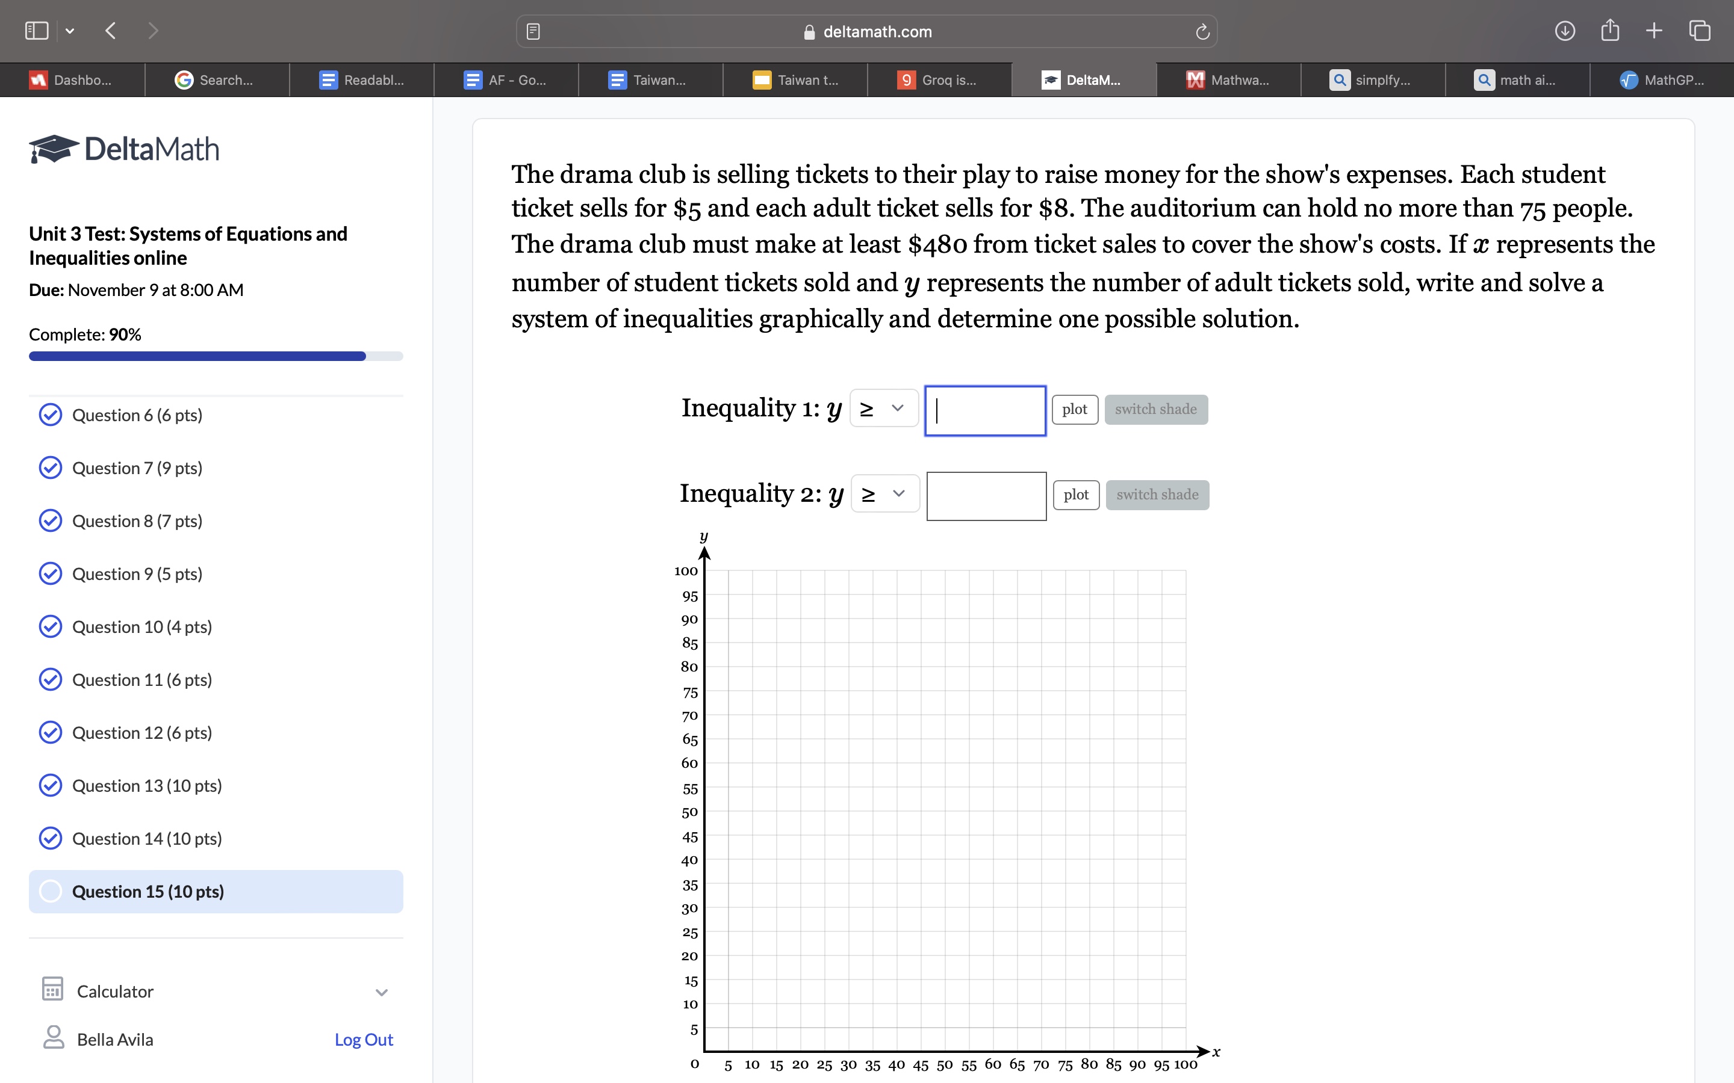Toggle the Safari sidebar icon
This screenshot has width=1734, height=1083.
37,31
